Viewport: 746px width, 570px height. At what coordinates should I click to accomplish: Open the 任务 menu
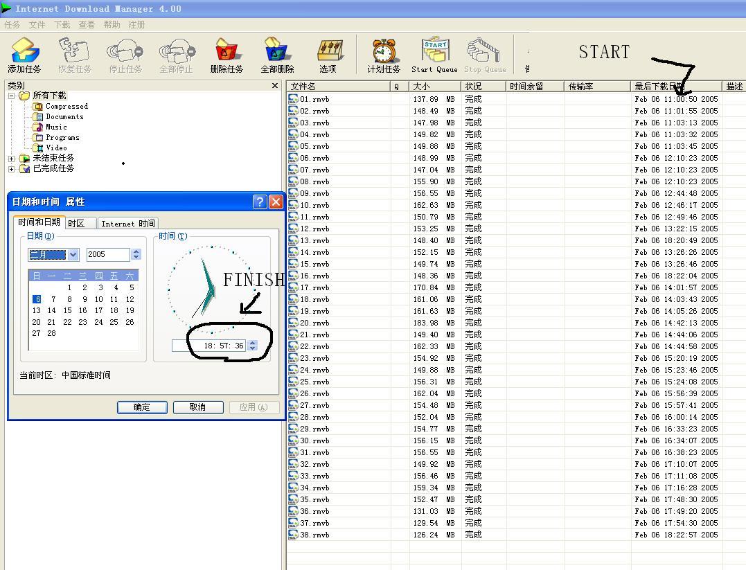coord(12,25)
